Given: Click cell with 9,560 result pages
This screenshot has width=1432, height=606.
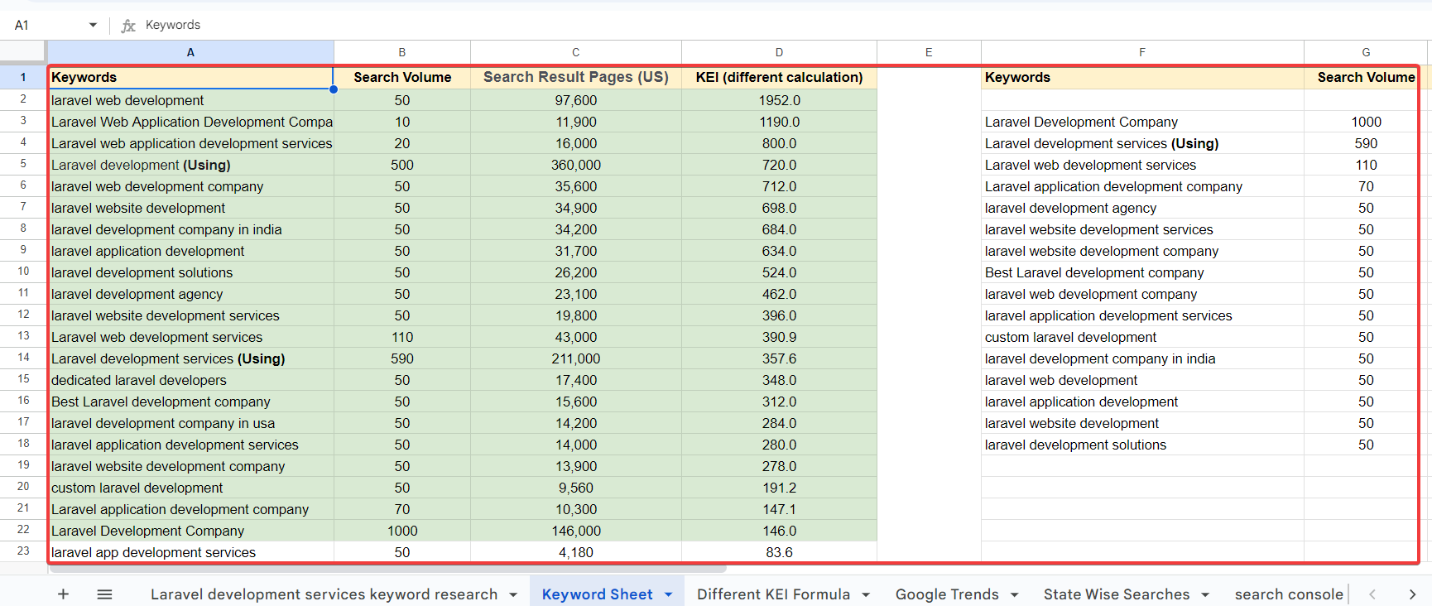Looking at the screenshot, I should tap(576, 488).
